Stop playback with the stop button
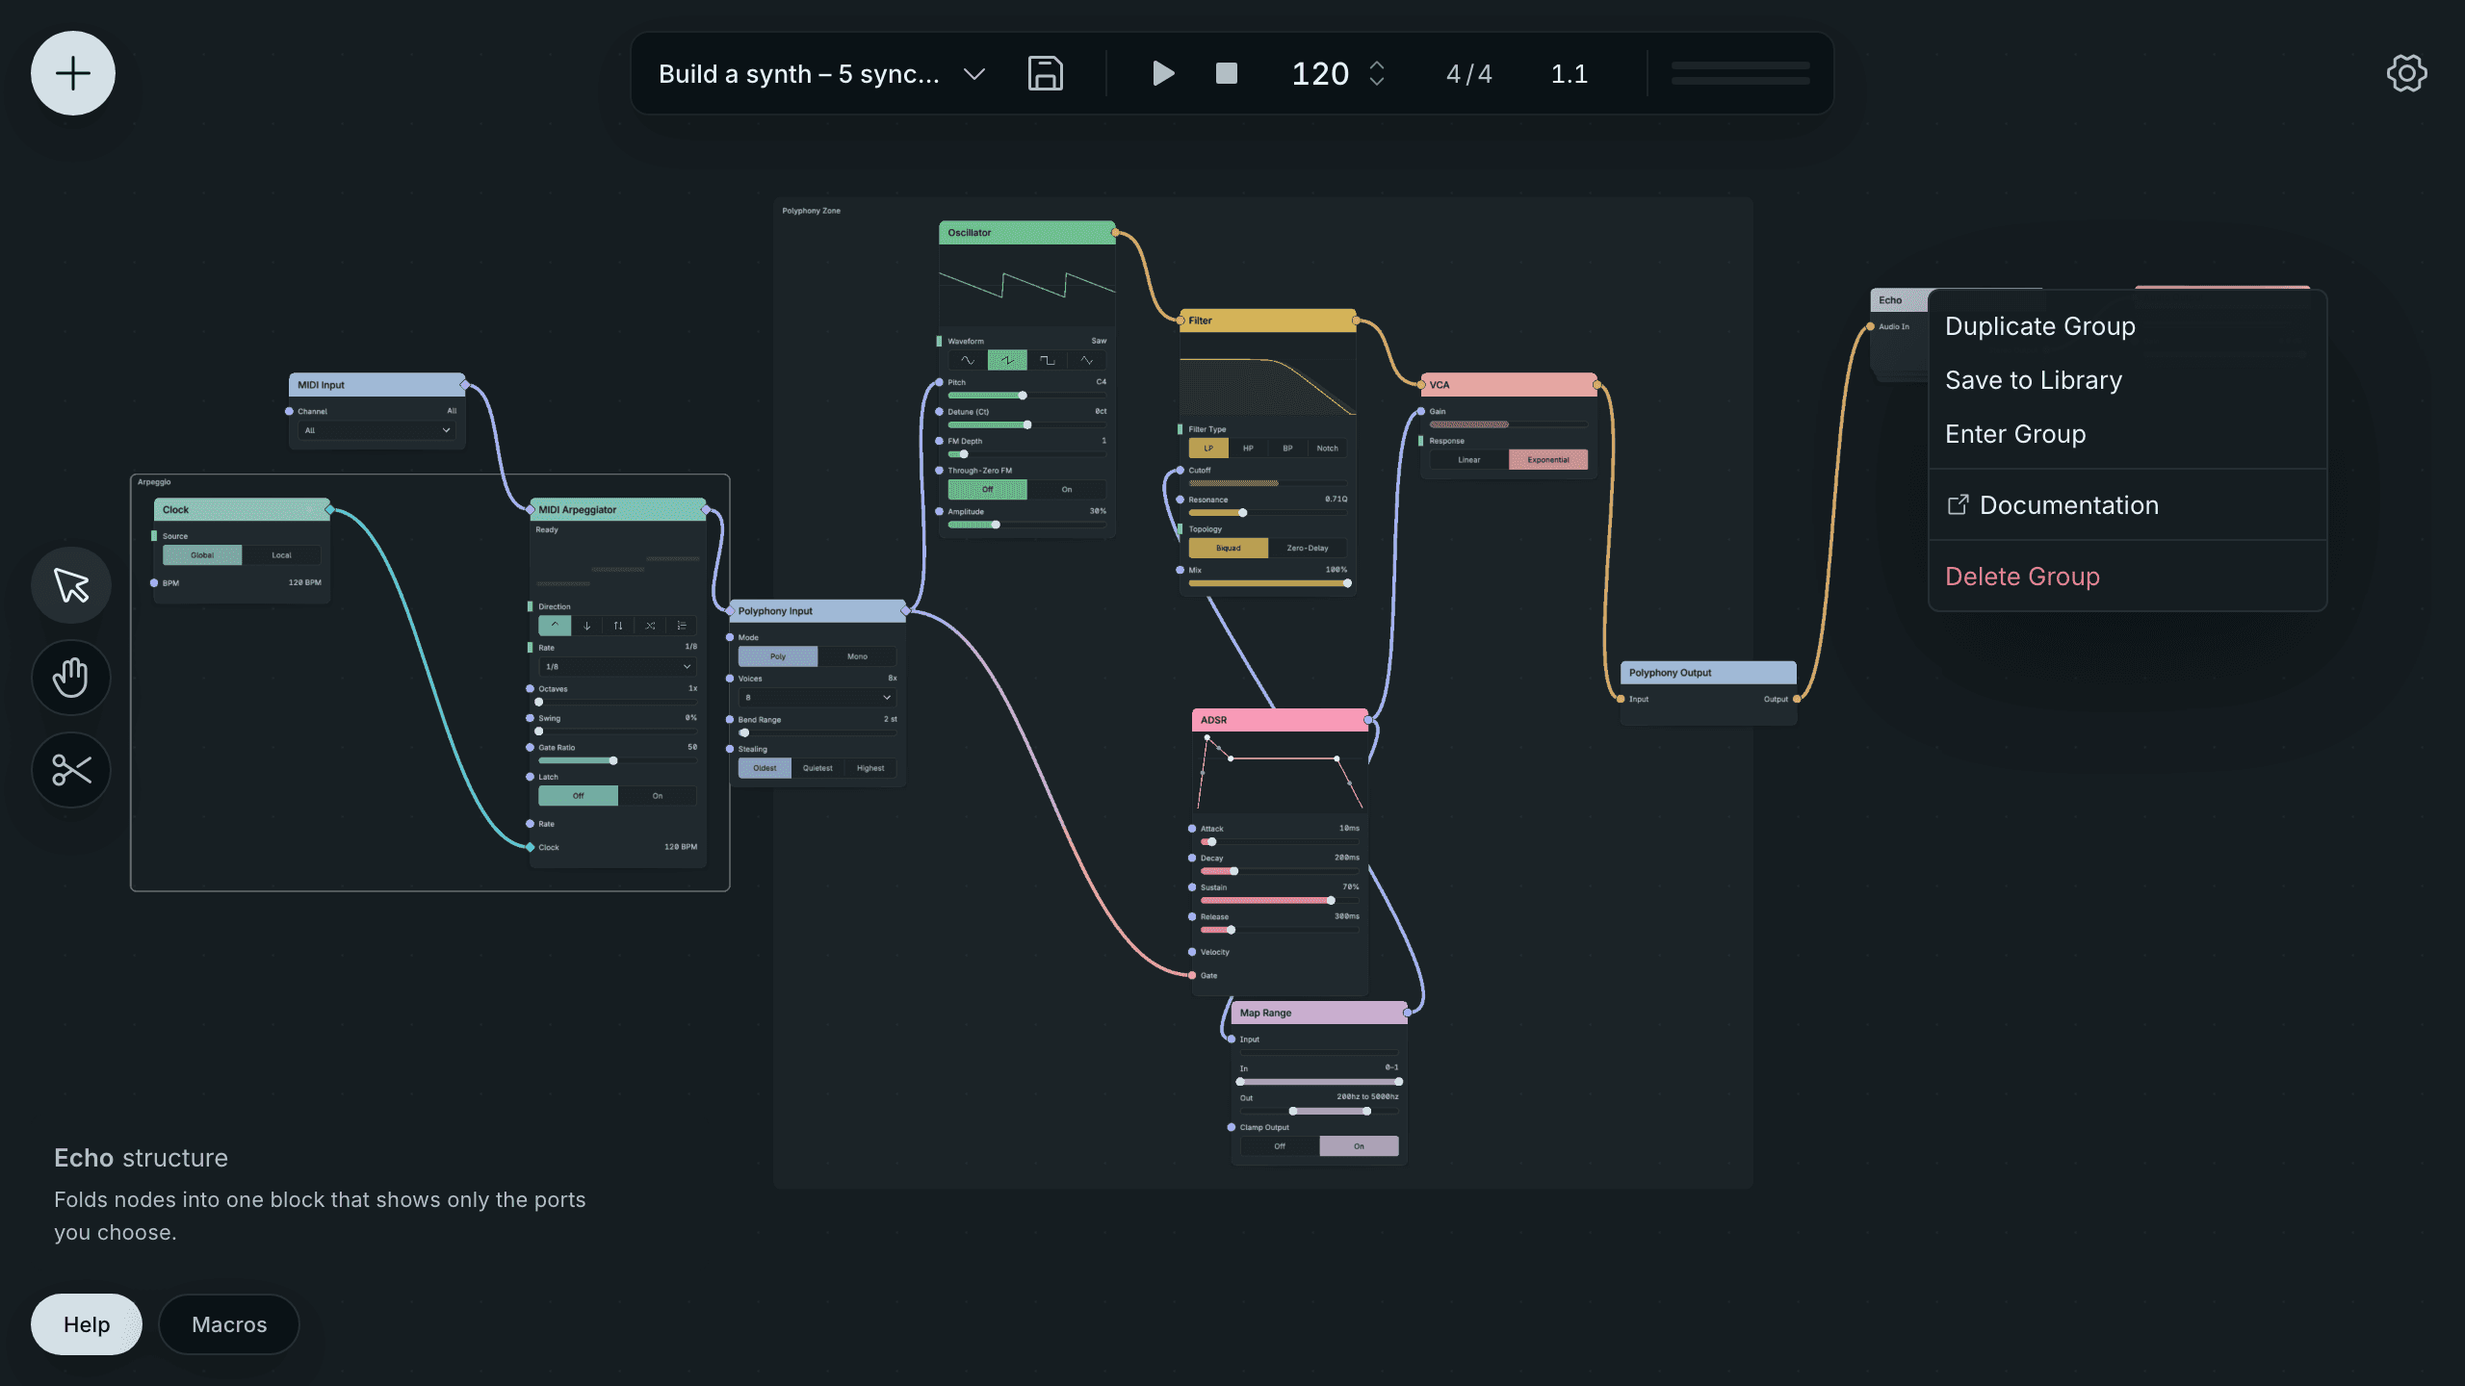The image size is (2465, 1386). pos(1227,73)
